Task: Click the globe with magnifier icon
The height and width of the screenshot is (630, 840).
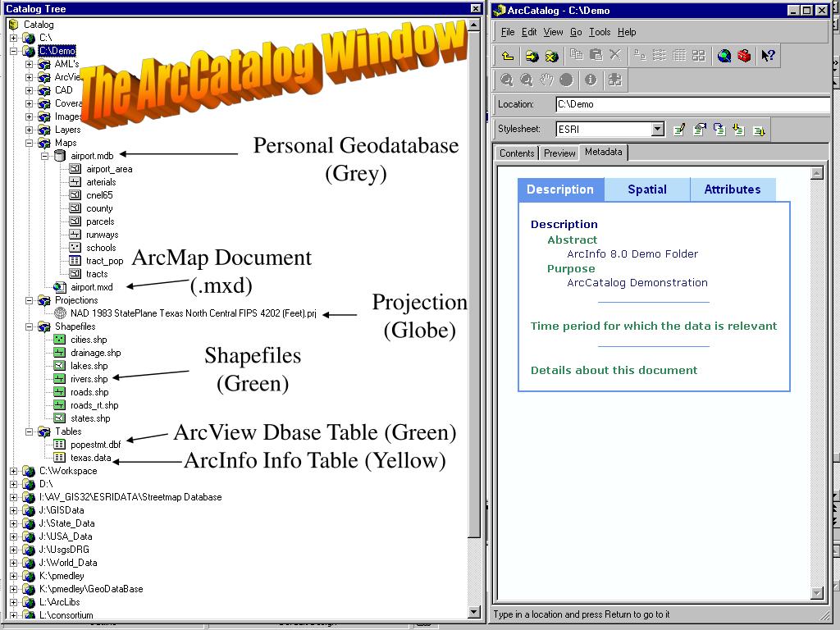Action: (724, 56)
